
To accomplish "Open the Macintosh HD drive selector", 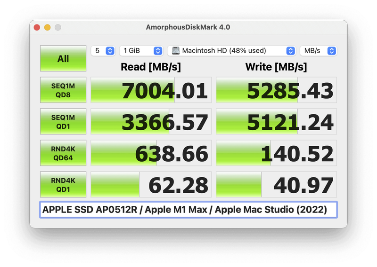I will (x=231, y=51).
